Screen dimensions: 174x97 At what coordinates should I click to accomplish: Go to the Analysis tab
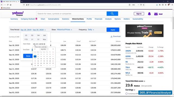[108, 19]
